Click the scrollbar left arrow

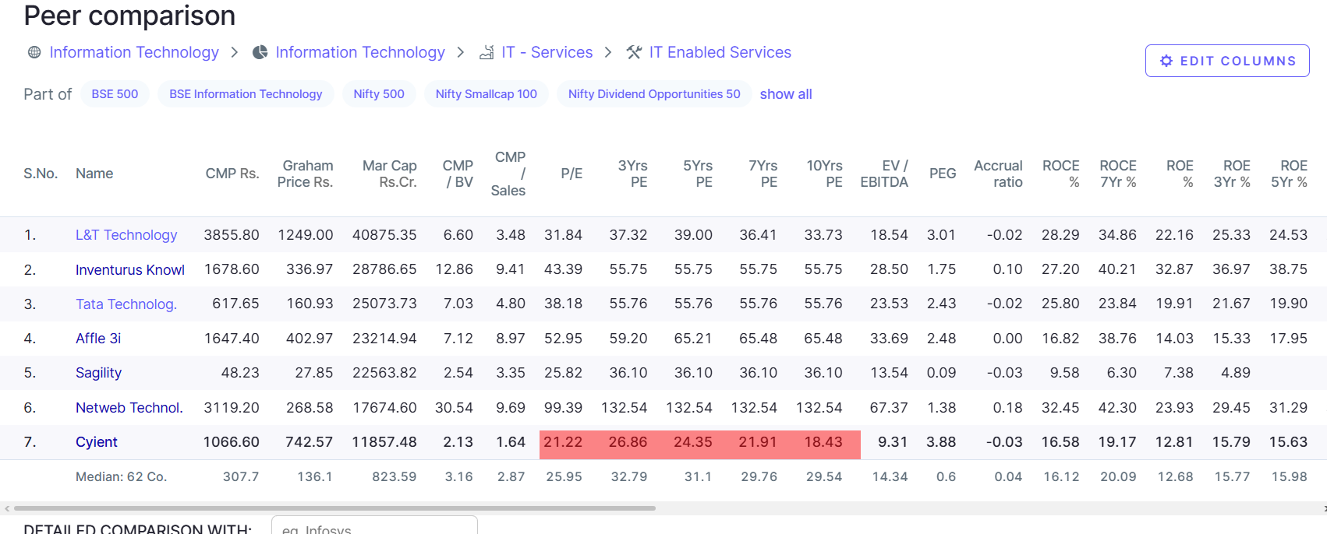coord(7,508)
